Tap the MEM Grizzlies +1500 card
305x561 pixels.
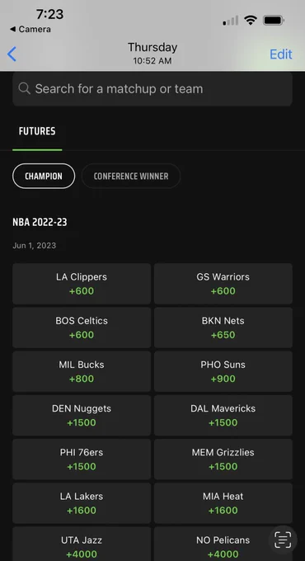[x=223, y=460]
